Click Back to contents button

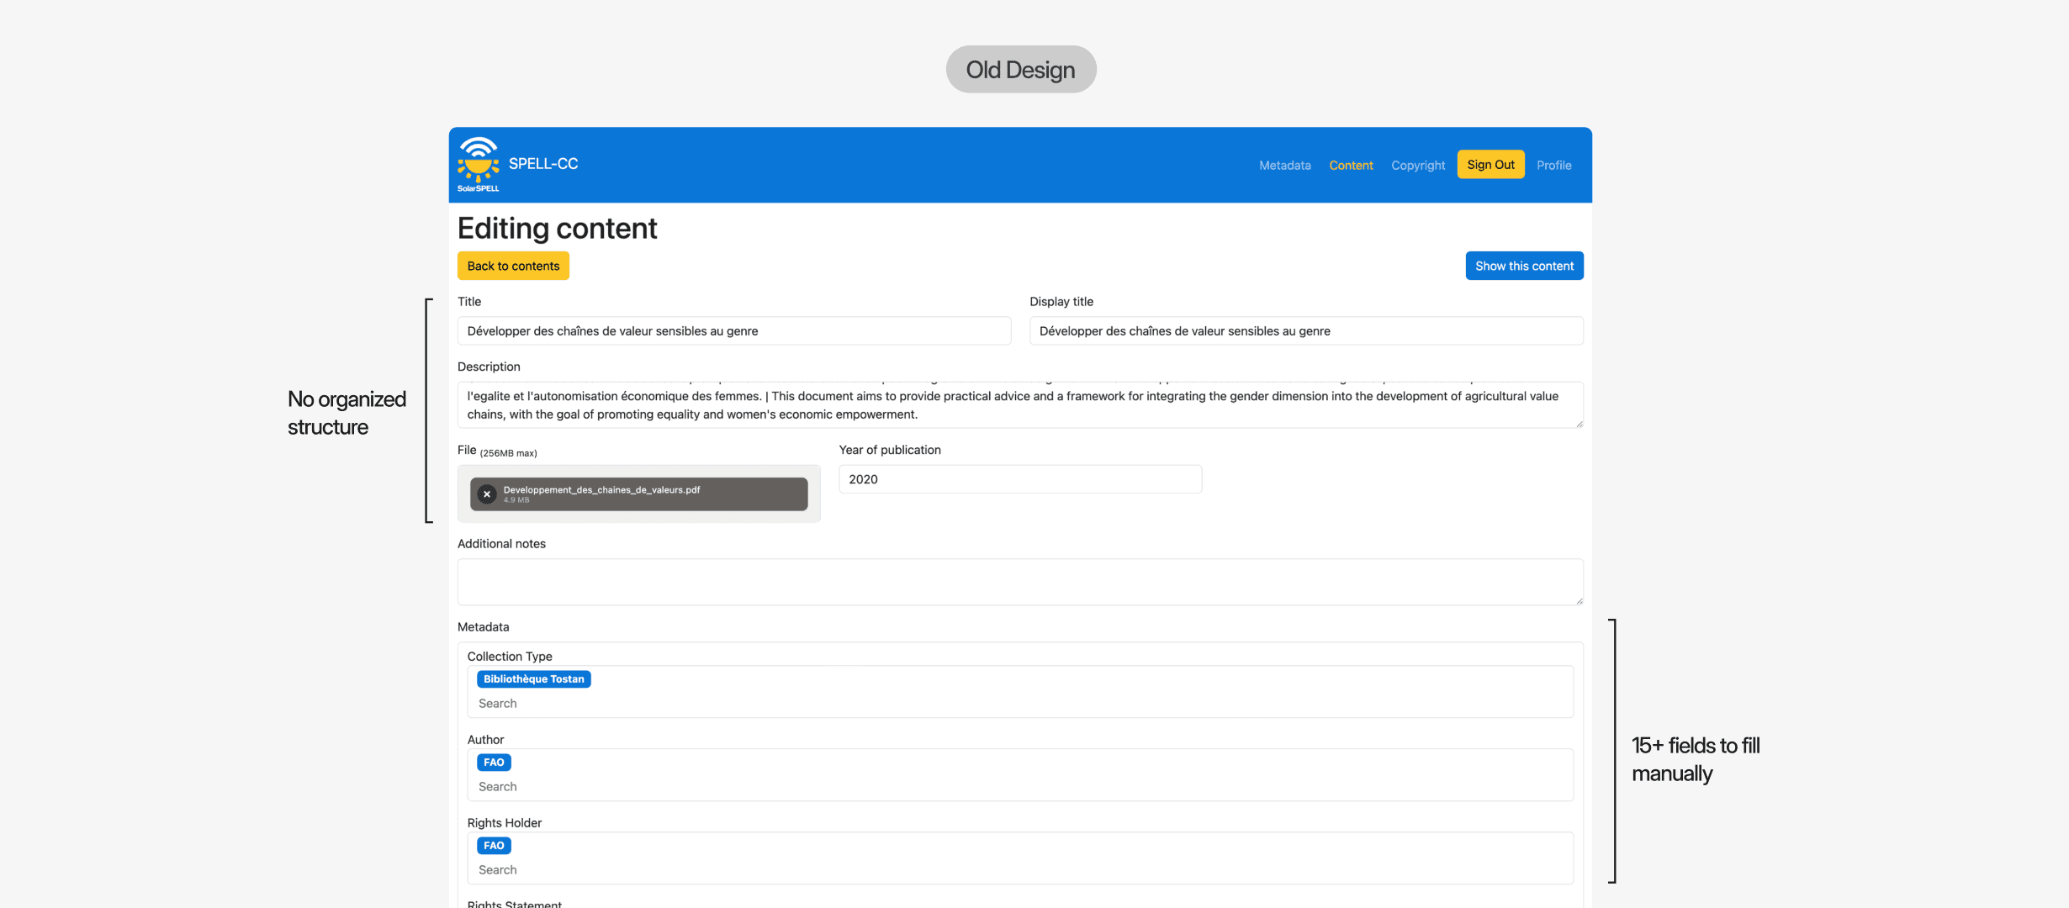pyautogui.click(x=513, y=266)
